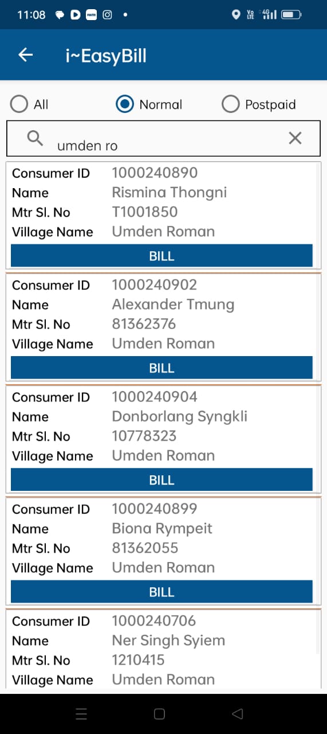This screenshot has height=734, width=327.
Task: Open BILL for Alexander Tmung
Action: point(161,368)
